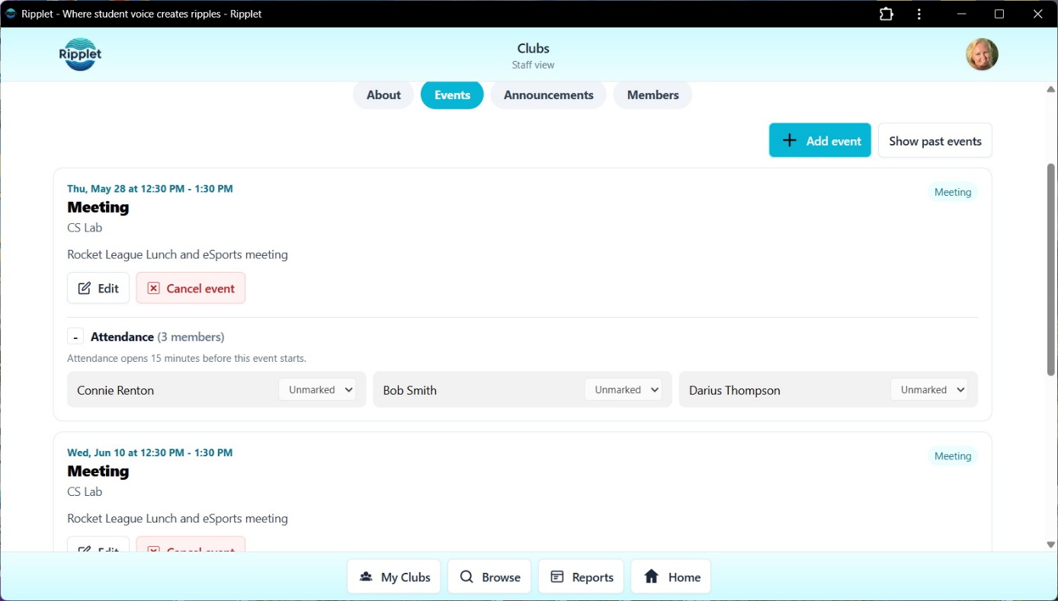Click the May 28 event description text

178,254
